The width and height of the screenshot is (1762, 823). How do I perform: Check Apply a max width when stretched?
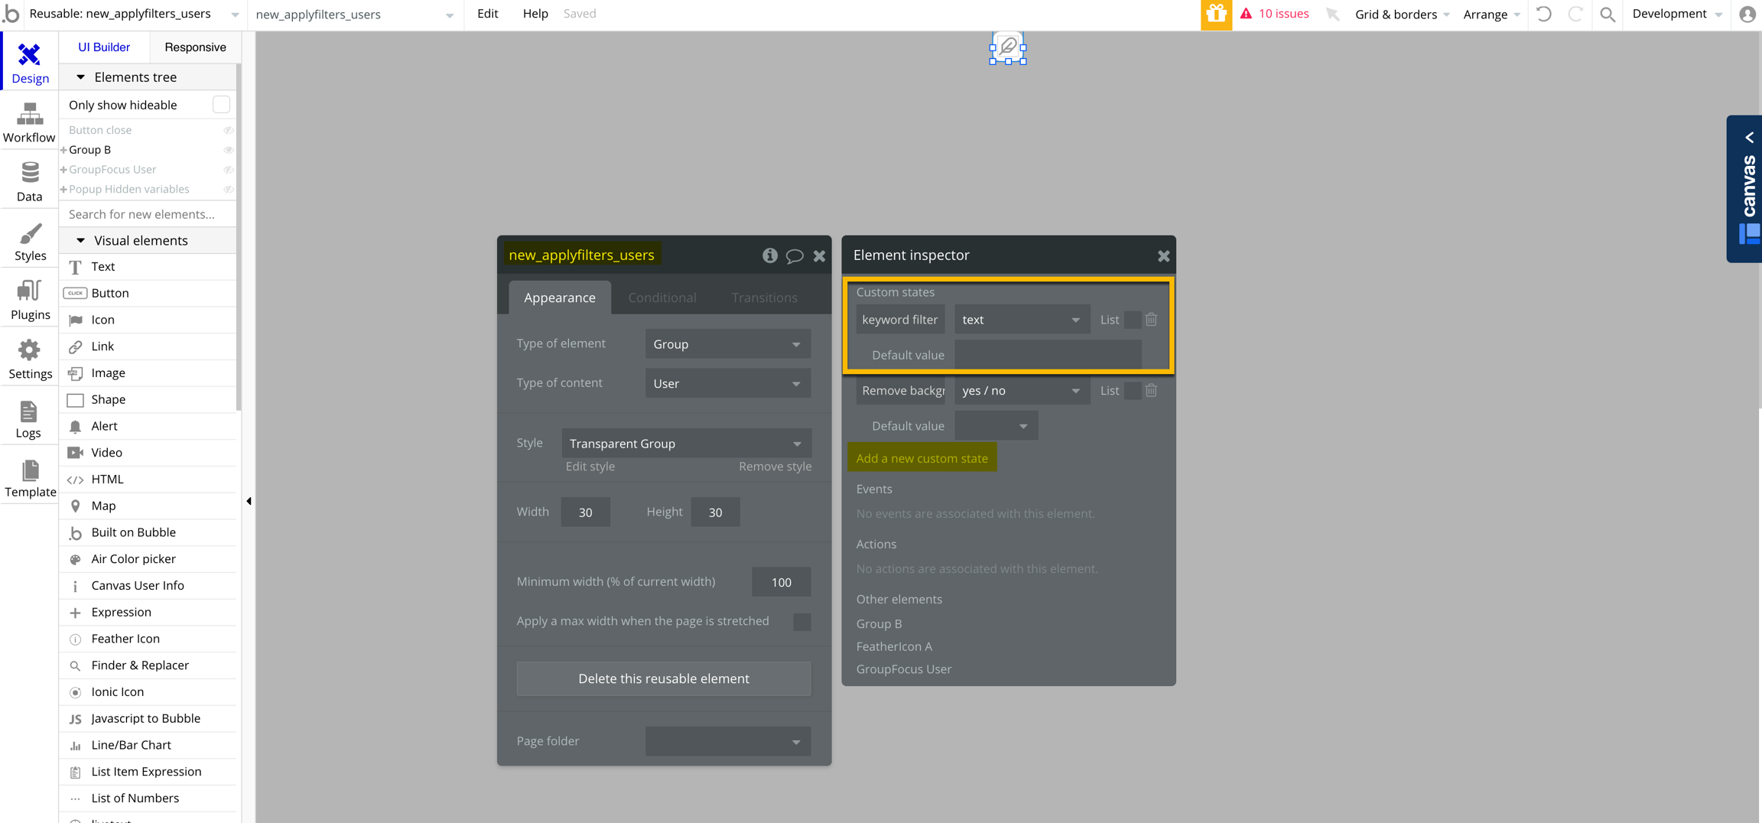[801, 622]
